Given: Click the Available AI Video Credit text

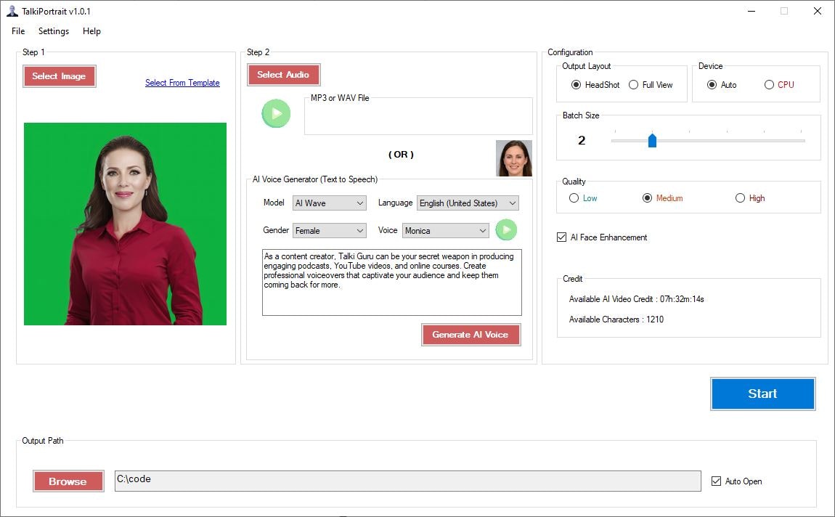Looking at the screenshot, I should [x=636, y=299].
